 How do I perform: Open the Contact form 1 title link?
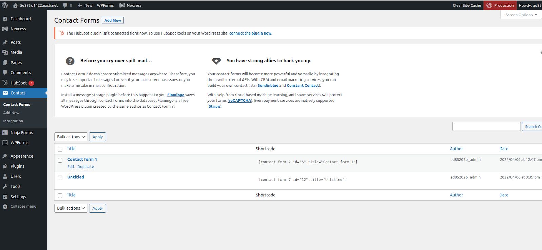pos(82,159)
